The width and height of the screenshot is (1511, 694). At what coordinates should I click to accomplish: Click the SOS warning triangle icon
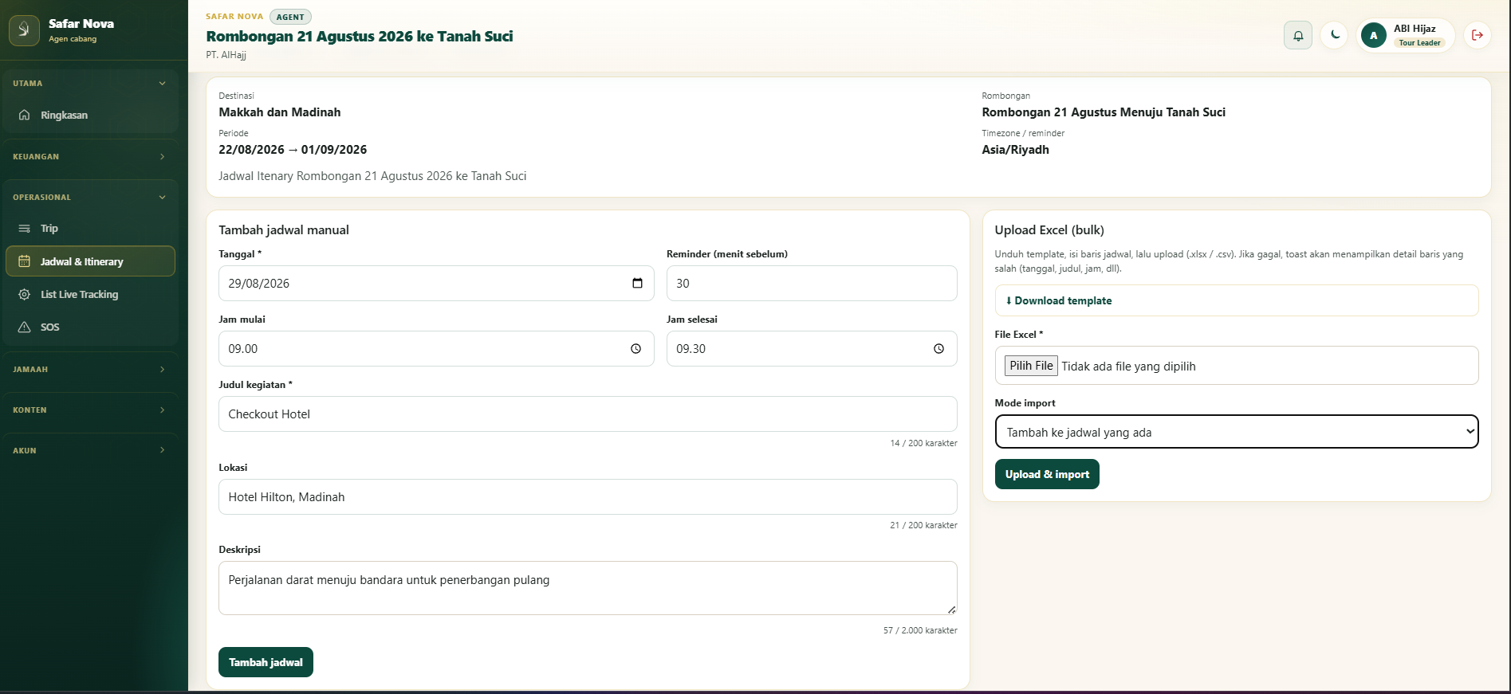pyautogui.click(x=25, y=327)
